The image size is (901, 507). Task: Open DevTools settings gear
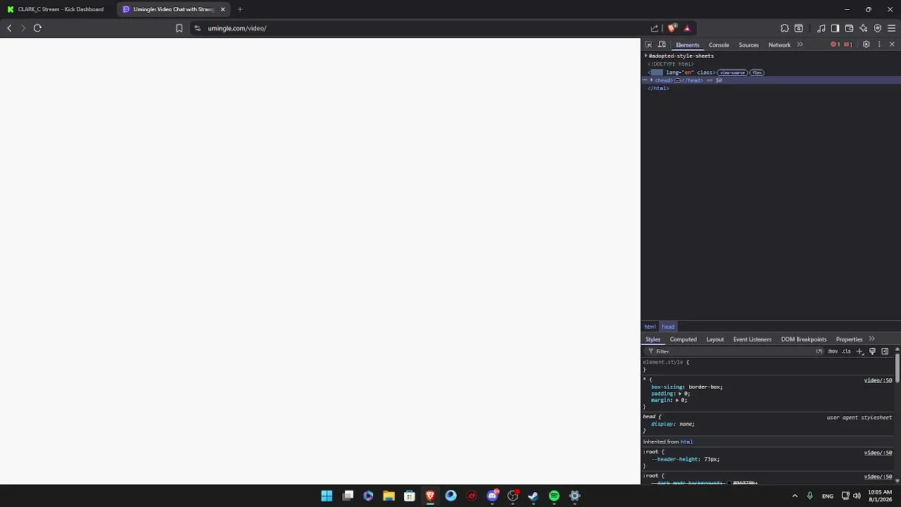coord(866,44)
